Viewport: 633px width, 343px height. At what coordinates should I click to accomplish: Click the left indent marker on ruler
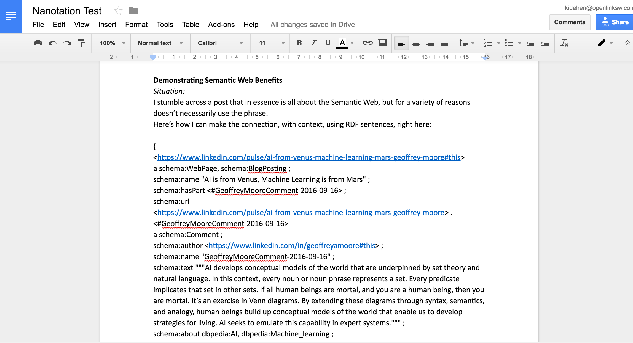click(x=153, y=58)
